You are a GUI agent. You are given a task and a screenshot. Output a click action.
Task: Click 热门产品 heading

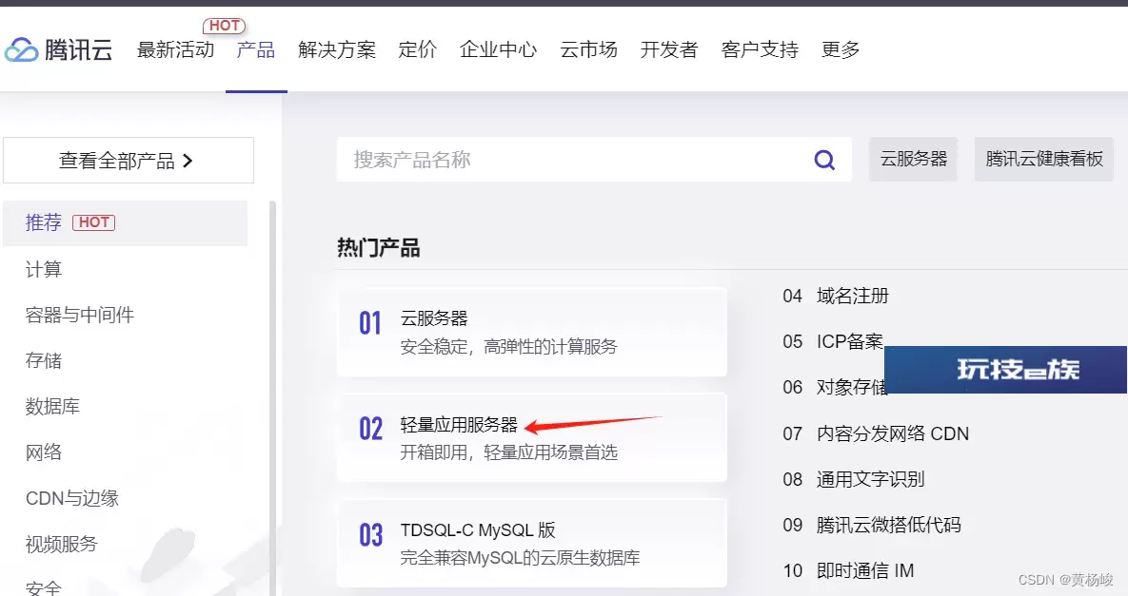[x=379, y=248]
